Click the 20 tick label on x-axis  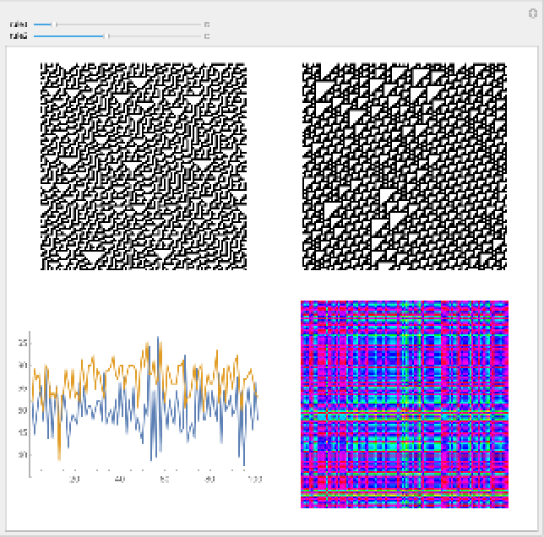pyautogui.click(x=74, y=480)
